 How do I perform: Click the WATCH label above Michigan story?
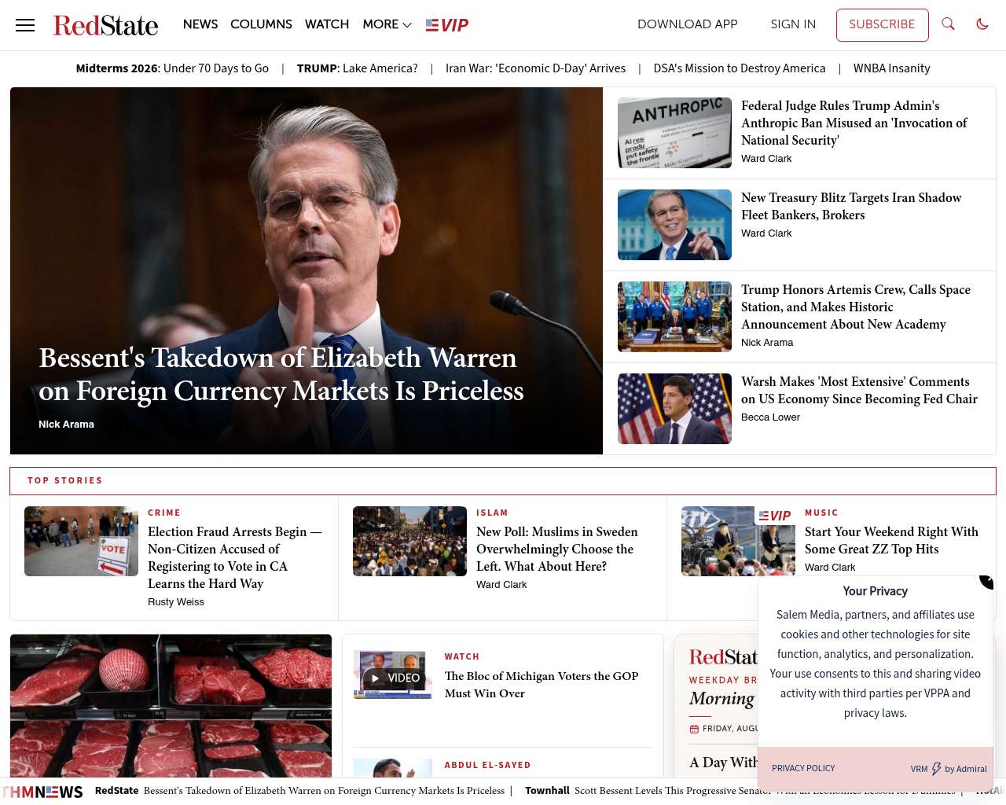click(462, 656)
